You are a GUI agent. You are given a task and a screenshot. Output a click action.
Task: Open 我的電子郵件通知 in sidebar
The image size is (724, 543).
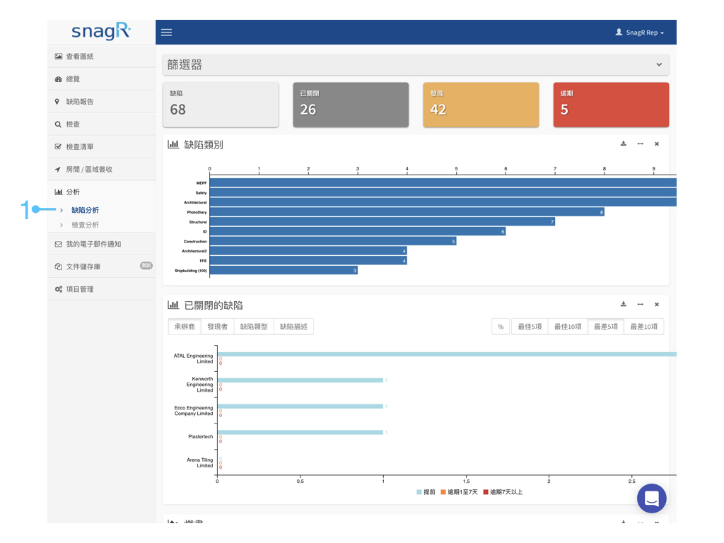point(101,244)
